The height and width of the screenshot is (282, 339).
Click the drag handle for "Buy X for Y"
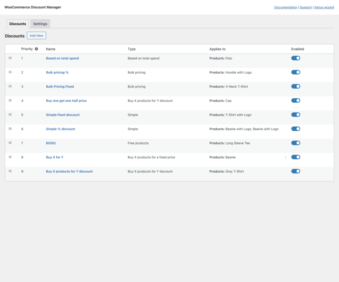(x=10, y=157)
